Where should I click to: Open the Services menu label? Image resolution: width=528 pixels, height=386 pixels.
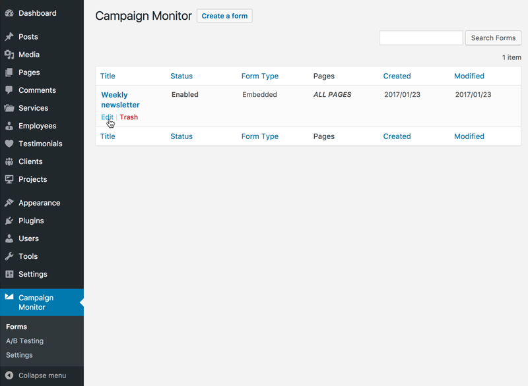coord(34,108)
